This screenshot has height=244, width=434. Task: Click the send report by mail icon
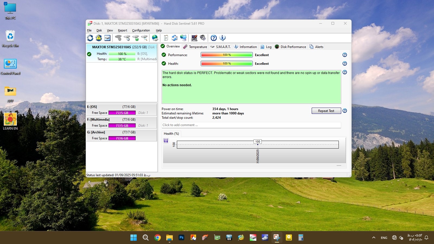[175, 38]
